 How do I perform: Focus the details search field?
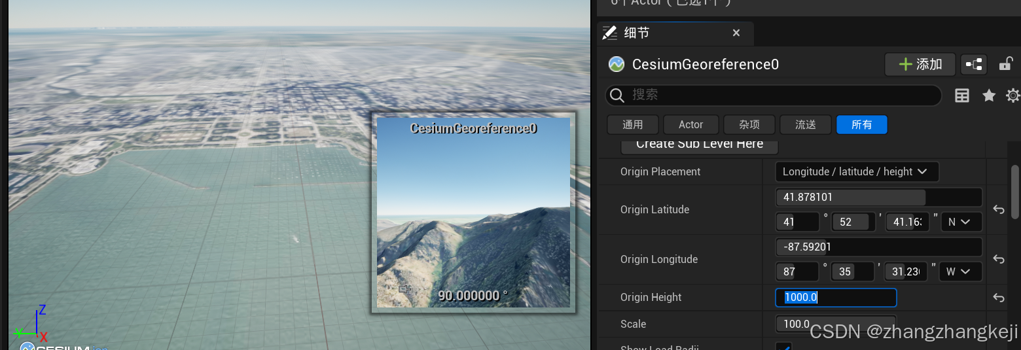(x=774, y=96)
